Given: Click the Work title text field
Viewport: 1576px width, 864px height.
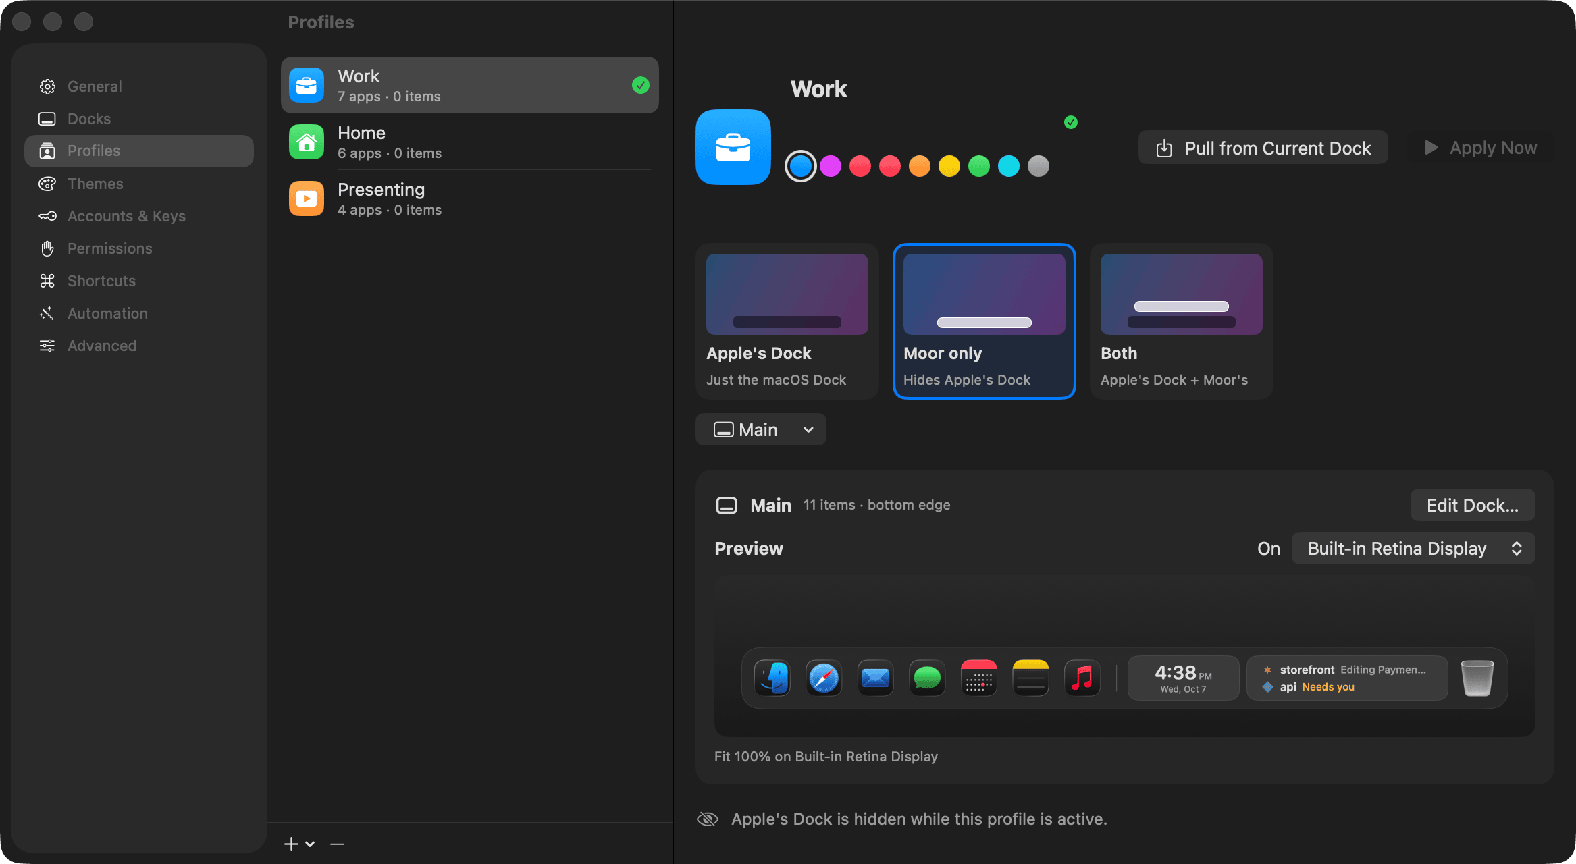Looking at the screenshot, I should point(819,89).
